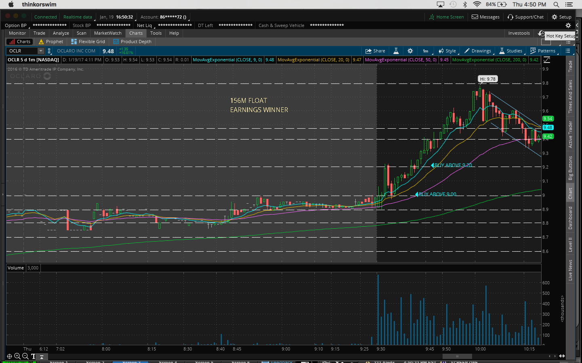
Task: Click the Support/Chat link
Action: 525,17
